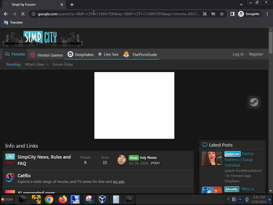The image size is (273, 205).
Task: Click the Posts count 15
Action: [105, 163]
